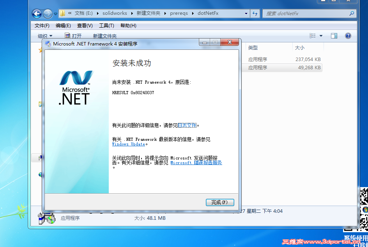Go to solidworks folder in breadcrumb

[115, 13]
